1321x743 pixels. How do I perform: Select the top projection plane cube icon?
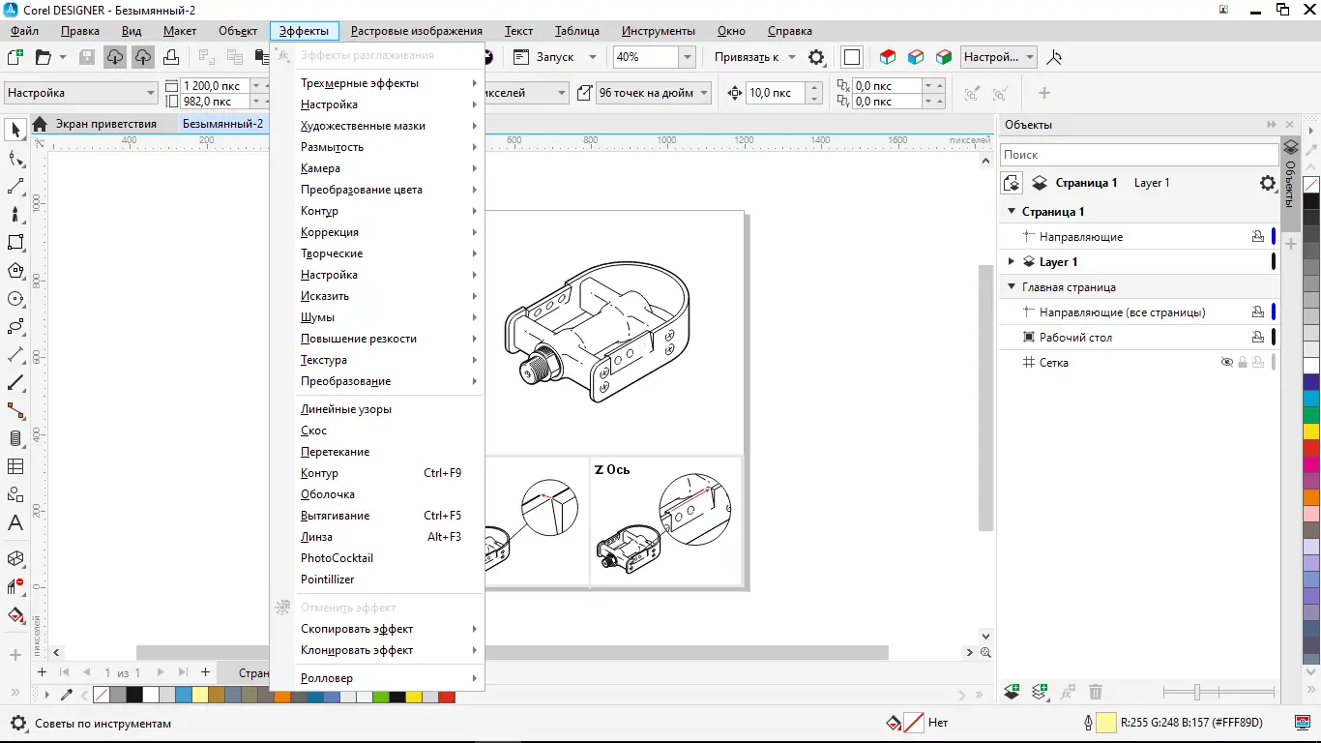click(x=888, y=57)
